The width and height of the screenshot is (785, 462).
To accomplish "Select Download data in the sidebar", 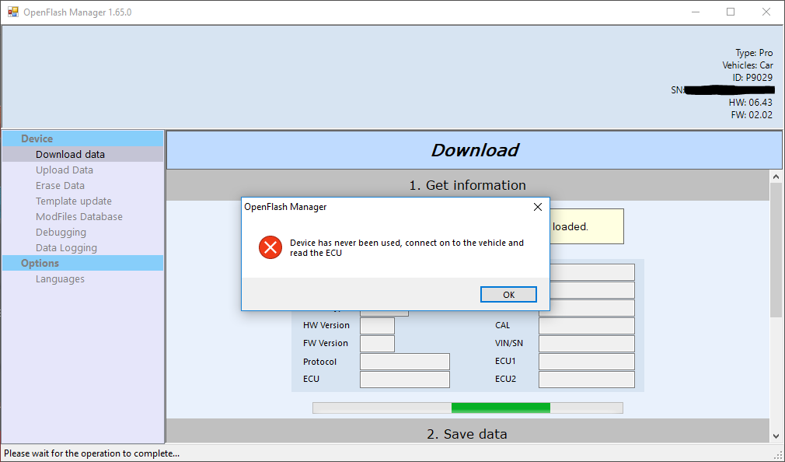I will tap(70, 154).
